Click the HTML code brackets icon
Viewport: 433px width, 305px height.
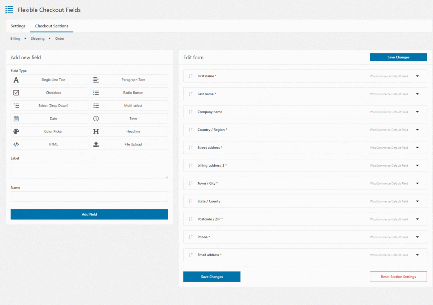[x=16, y=144]
